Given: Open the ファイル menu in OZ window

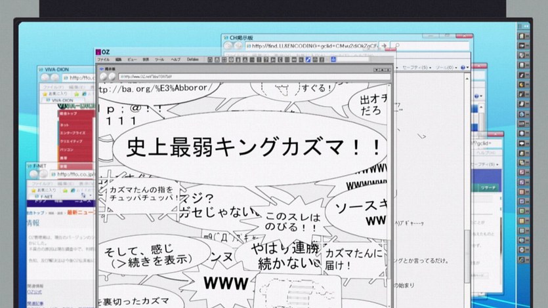Looking at the screenshot, I should click(104, 60).
